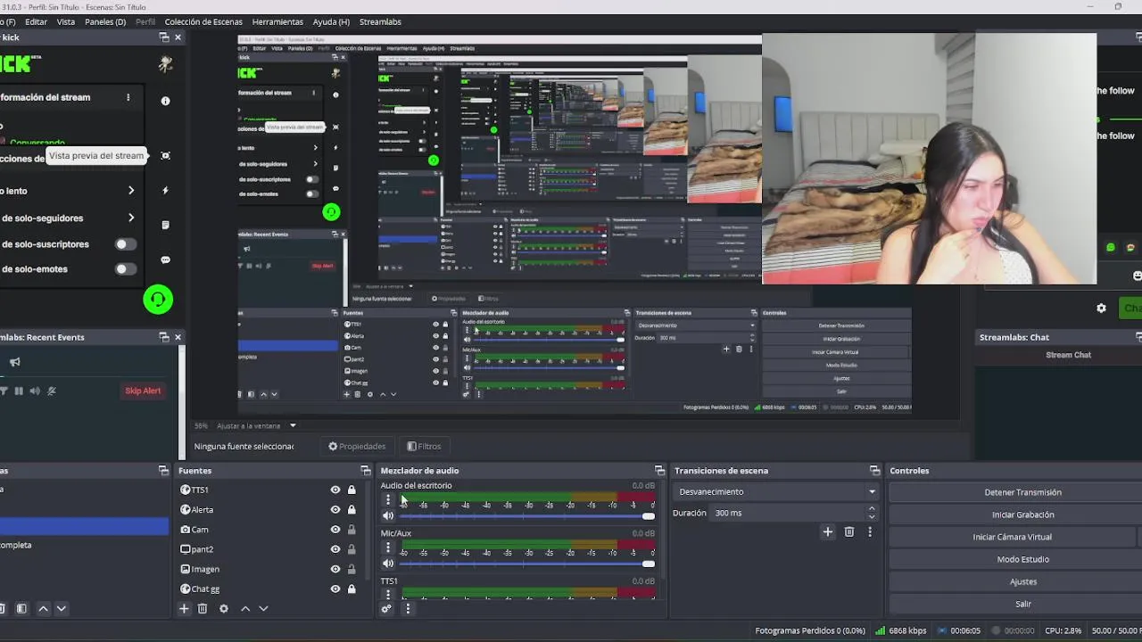This screenshot has height=642, width=1142.
Task: Hide the Imagen source
Action: [335, 569]
